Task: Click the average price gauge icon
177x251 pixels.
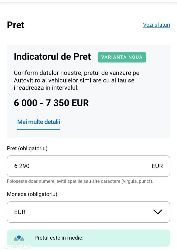Action: click(19, 238)
